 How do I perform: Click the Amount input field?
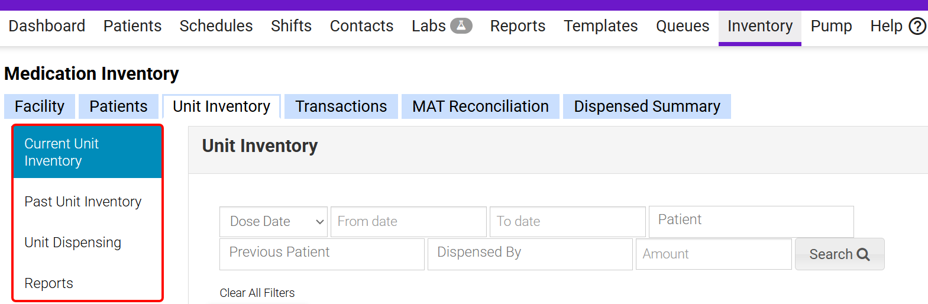(713, 254)
